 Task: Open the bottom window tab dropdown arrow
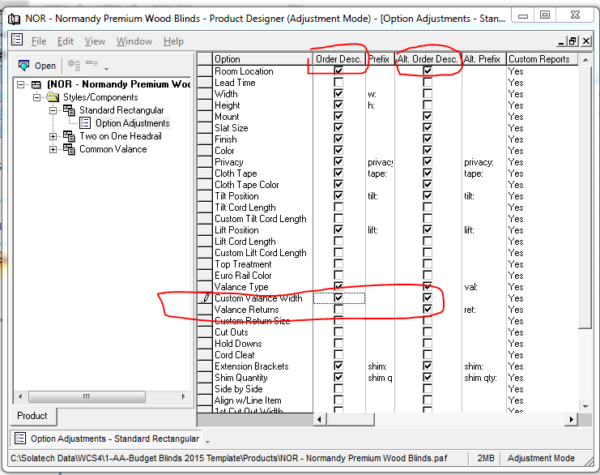pos(207,442)
